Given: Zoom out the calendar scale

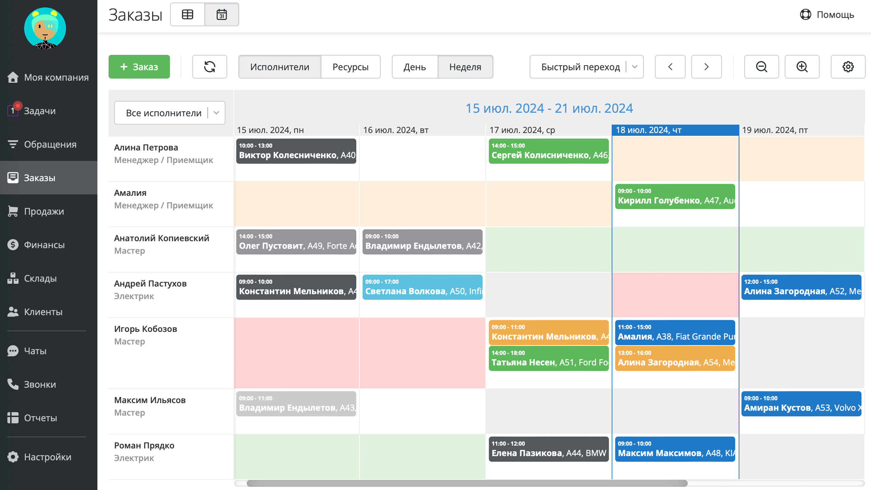Looking at the screenshot, I should click(x=761, y=67).
